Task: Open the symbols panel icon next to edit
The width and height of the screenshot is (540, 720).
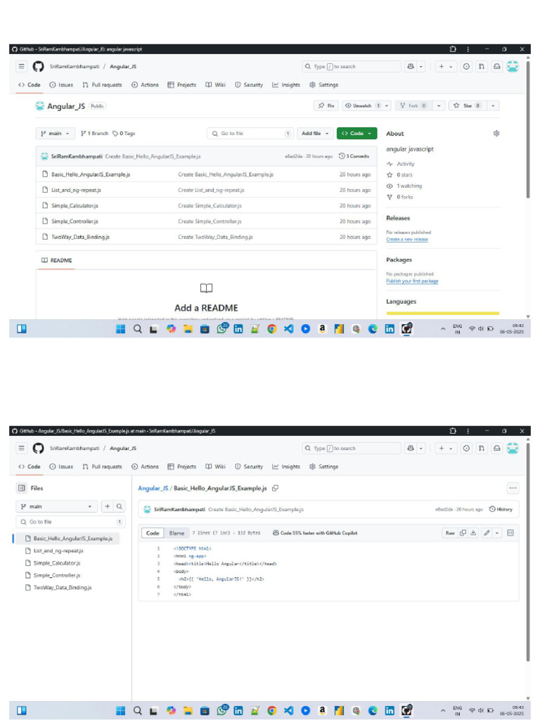Action: pyautogui.click(x=510, y=533)
